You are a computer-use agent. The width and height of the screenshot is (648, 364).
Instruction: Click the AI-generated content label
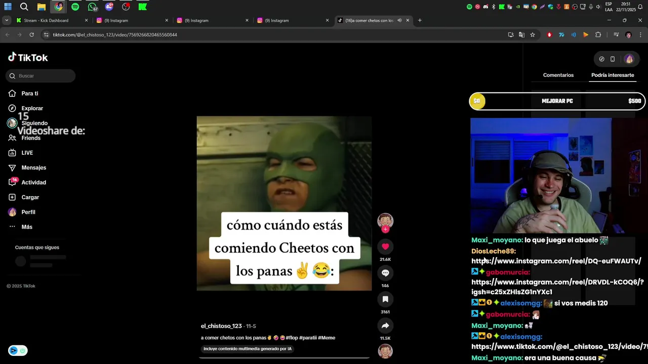click(x=248, y=349)
